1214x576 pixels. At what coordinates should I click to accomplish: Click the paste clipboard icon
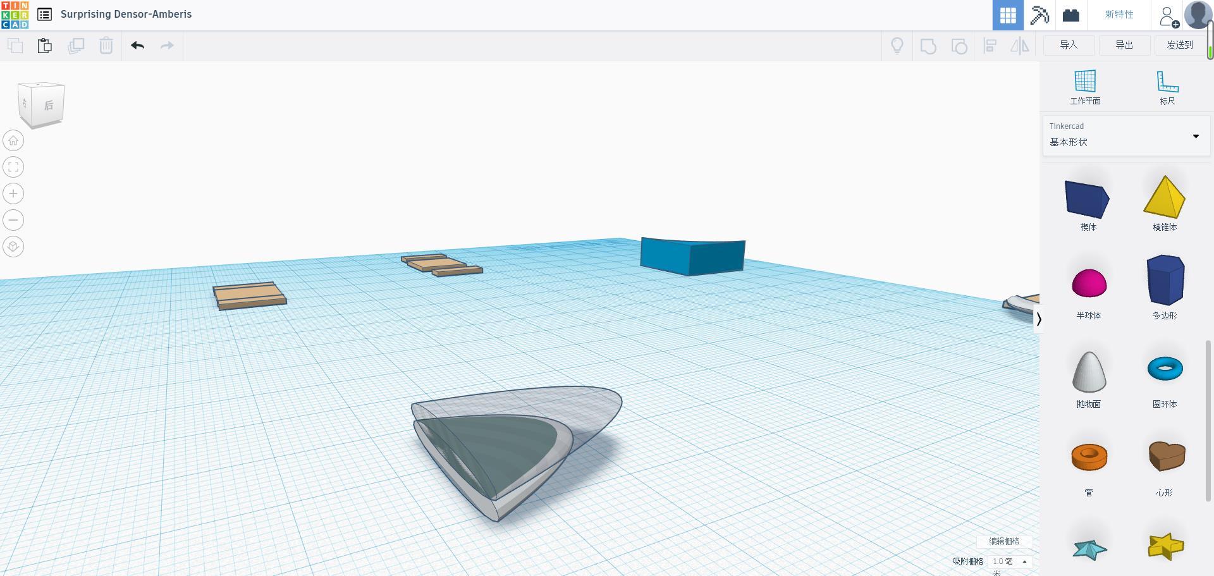pyautogui.click(x=45, y=46)
